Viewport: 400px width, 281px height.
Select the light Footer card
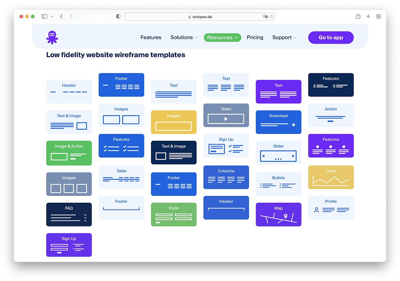[121, 208]
